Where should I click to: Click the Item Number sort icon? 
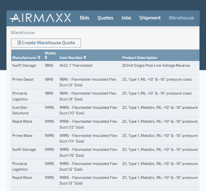tap(85, 58)
